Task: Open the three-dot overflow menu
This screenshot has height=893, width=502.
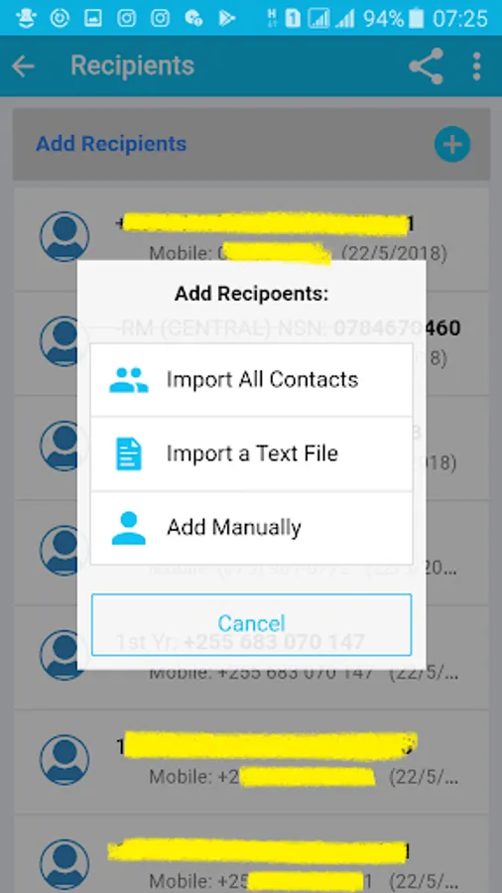Action: point(476,66)
